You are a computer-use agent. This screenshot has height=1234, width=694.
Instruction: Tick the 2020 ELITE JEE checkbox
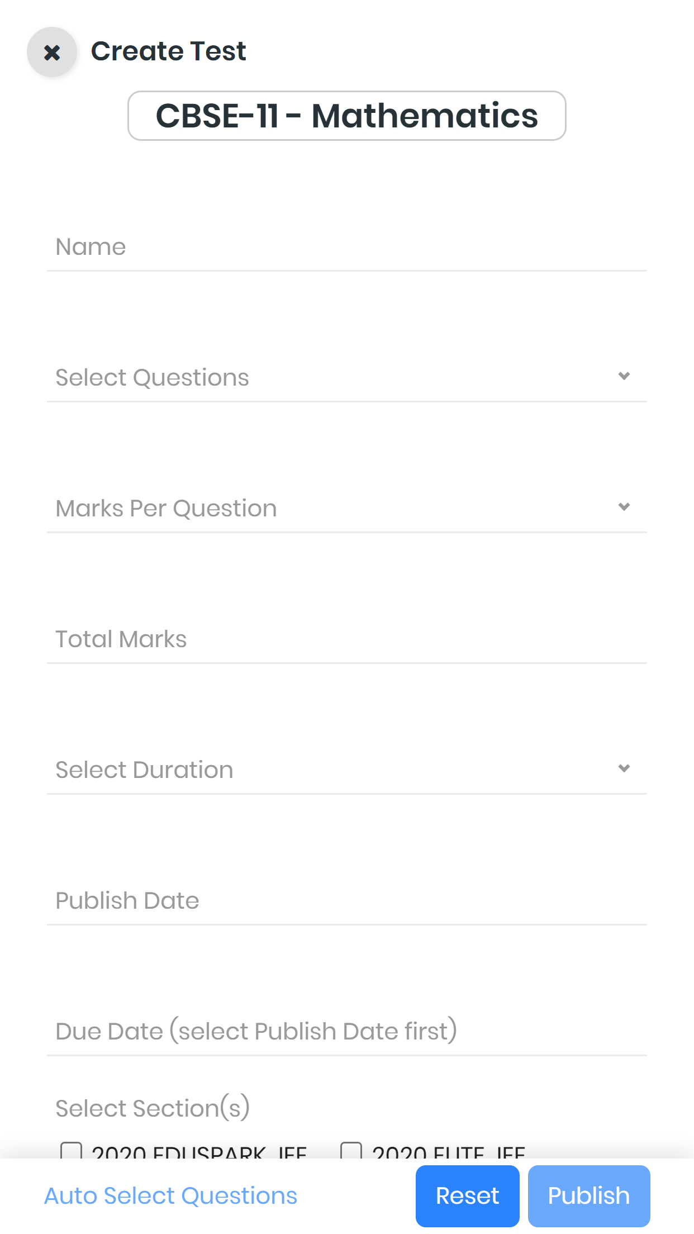[x=351, y=1151]
